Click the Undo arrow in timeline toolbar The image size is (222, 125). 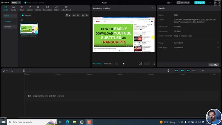[x=12, y=70]
